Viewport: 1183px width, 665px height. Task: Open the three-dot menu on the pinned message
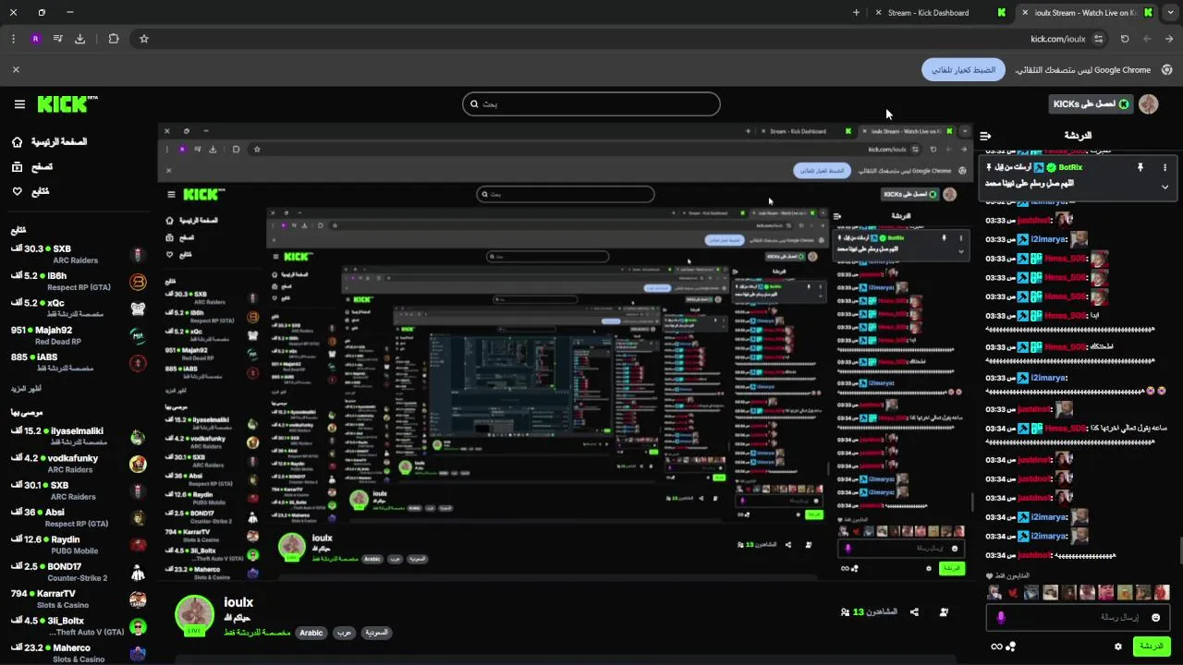point(1165,167)
